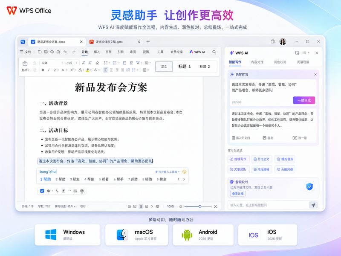The height and width of the screenshot is (256, 341).
Task: Toggle right text alignment
Action: [117, 70]
